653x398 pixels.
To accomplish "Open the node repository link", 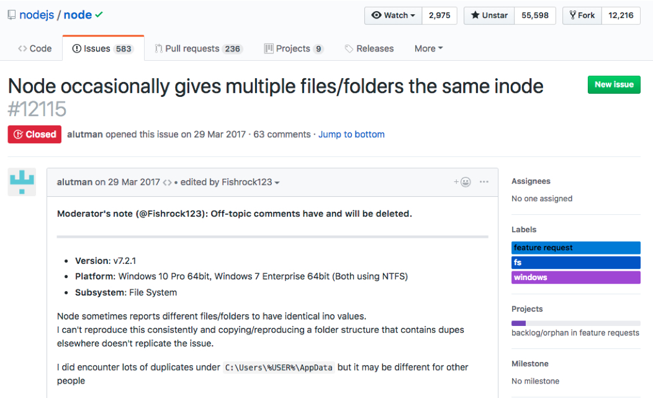I will pos(78,15).
